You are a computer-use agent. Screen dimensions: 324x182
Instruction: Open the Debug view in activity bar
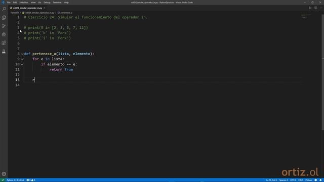(4, 34)
